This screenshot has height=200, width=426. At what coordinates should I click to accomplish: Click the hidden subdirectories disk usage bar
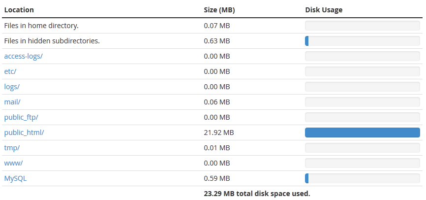(x=362, y=41)
